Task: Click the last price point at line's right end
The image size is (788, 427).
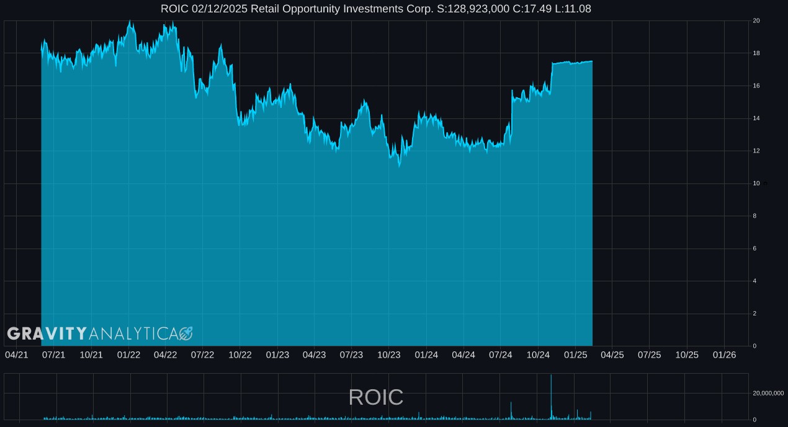Action: pyautogui.click(x=592, y=61)
